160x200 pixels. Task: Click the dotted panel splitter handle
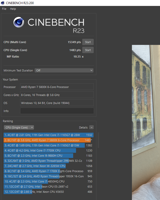[98, 140]
